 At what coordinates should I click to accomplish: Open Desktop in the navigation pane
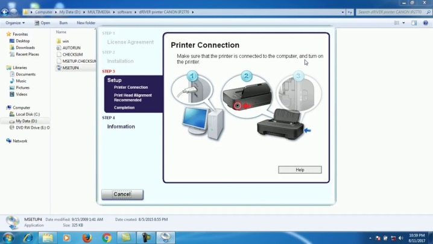click(x=22, y=40)
